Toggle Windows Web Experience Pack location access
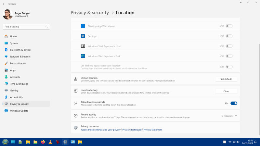 pyautogui.click(x=229, y=56)
